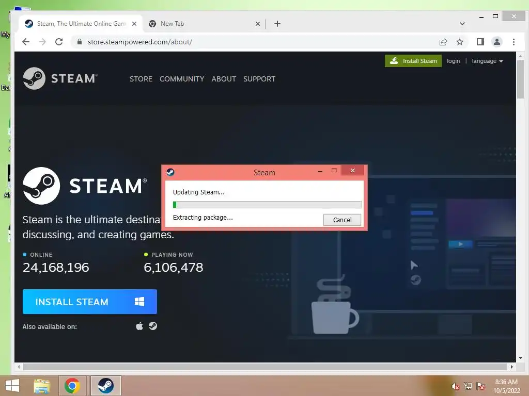The image size is (529, 396).
Task: Close the Steam update dialog
Action: (x=352, y=170)
